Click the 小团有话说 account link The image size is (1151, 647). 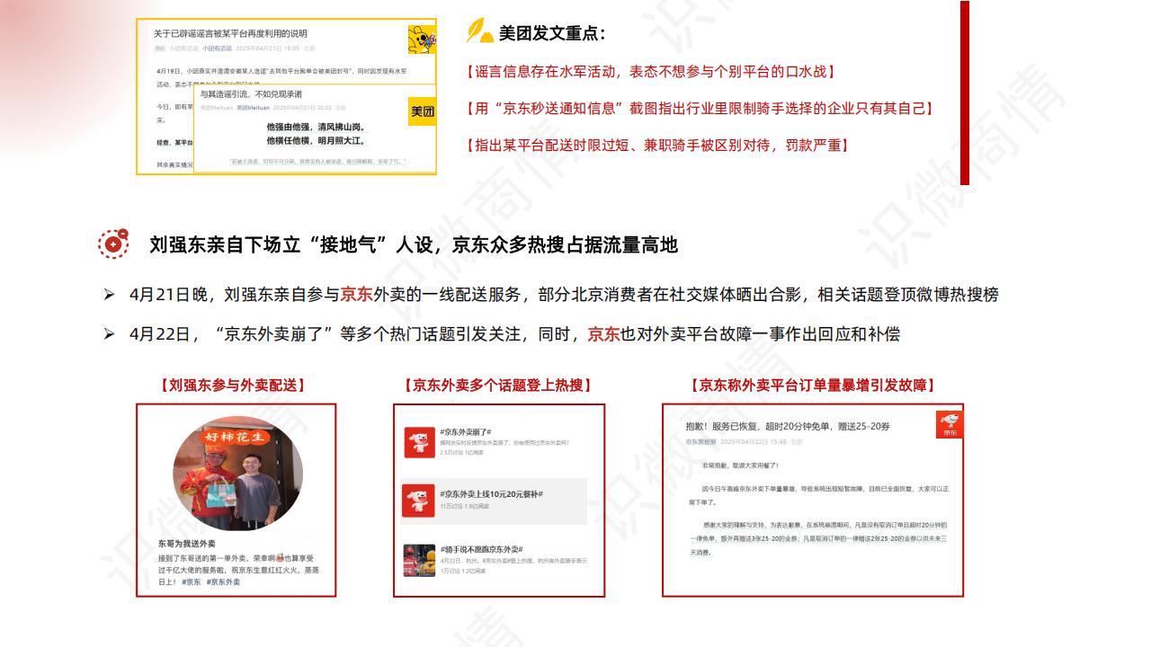pyautogui.click(x=217, y=48)
